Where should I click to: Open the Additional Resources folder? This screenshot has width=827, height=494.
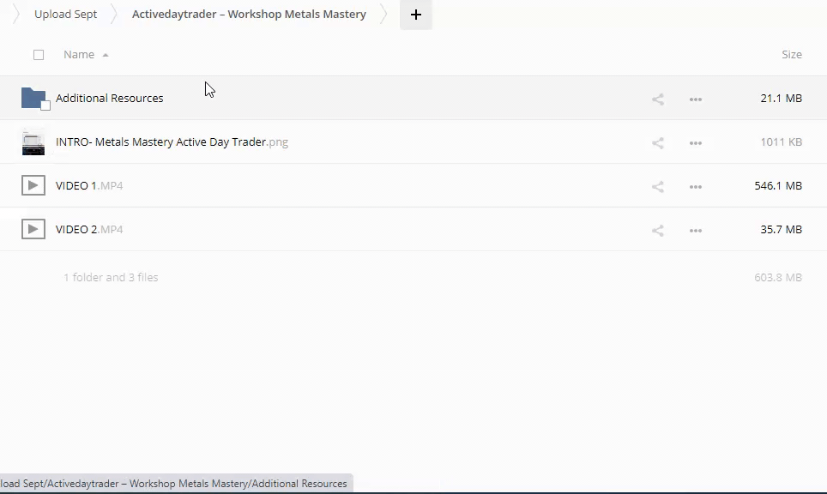[110, 99]
